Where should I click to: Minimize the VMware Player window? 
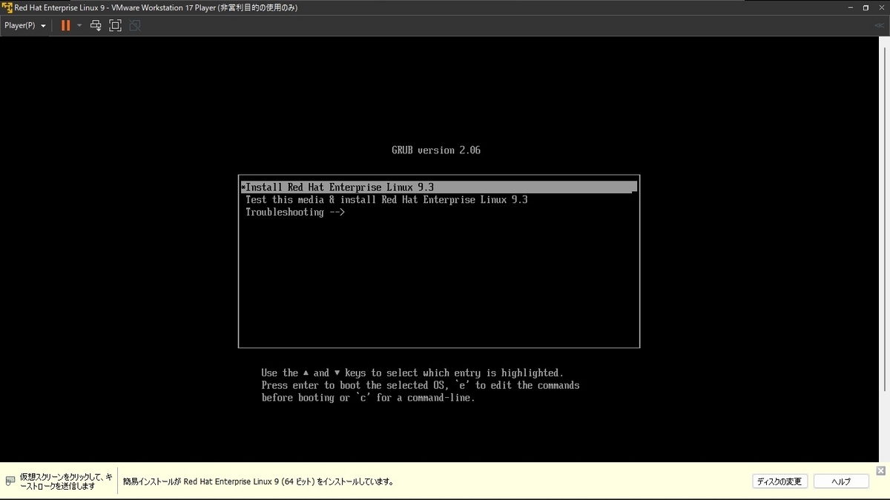(x=849, y=7)
